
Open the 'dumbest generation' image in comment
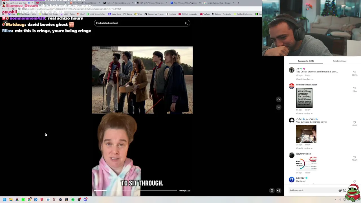tap(304, 98)
